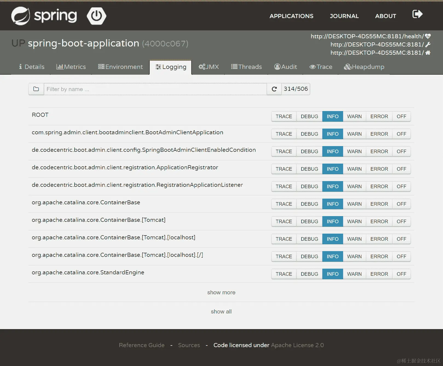Click the folder icon beside the filter
The height and width of the screenshot is (366, 443).
(36, 89)
